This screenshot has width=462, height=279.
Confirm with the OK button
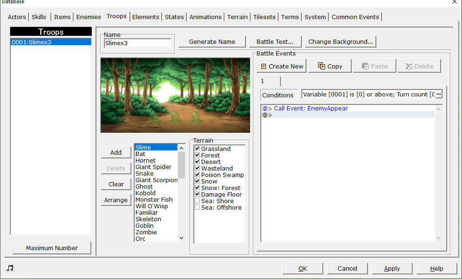(x=303, y=268)
